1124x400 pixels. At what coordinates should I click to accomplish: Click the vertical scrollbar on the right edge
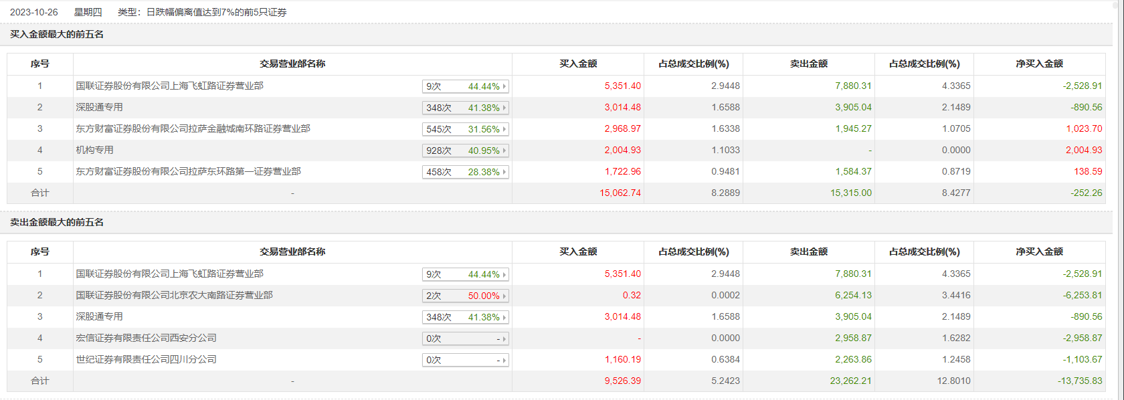[x=1119, y=201]
